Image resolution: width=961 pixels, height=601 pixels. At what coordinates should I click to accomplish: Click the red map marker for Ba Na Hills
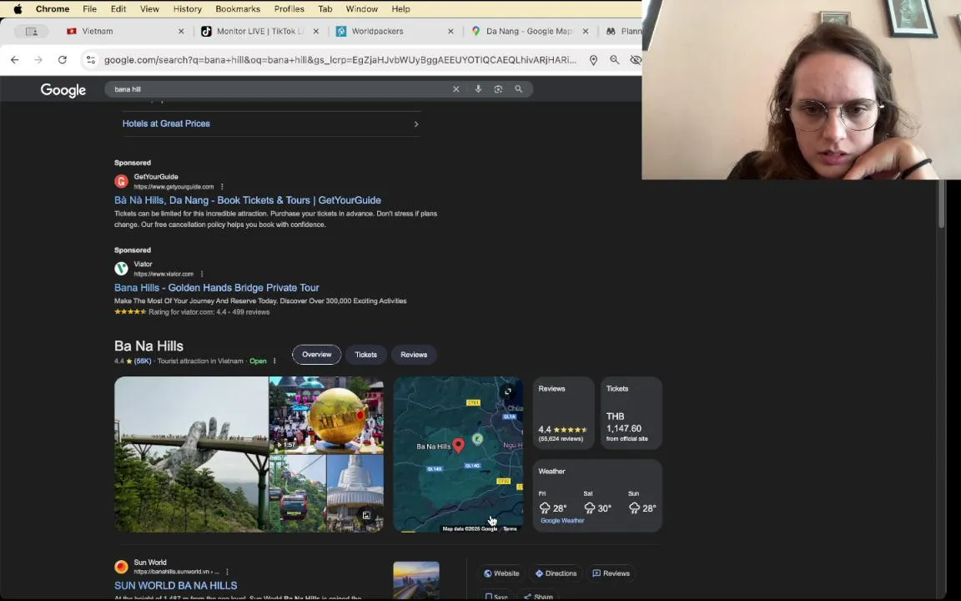click(x=459, y=446)
